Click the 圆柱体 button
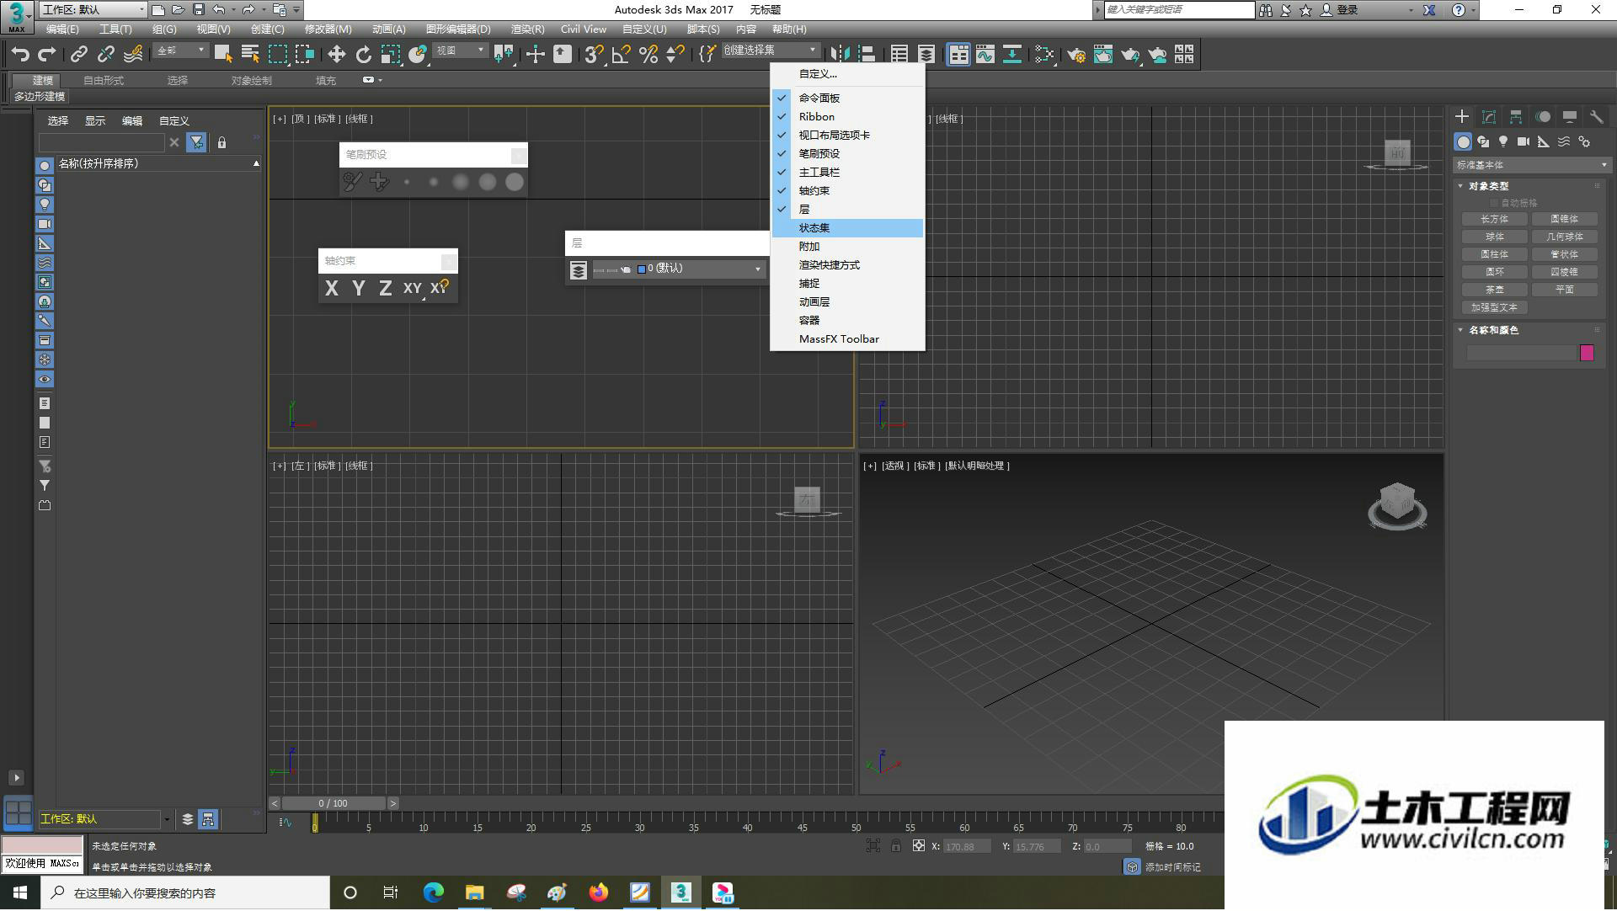The height and width of the screenshot is (911, 1617). tap(1495, 254)
